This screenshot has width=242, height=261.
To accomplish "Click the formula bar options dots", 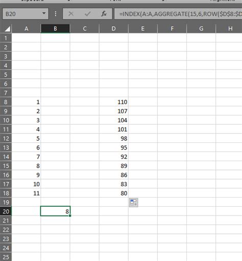I will pyautogui.click(x=56, y=14).
